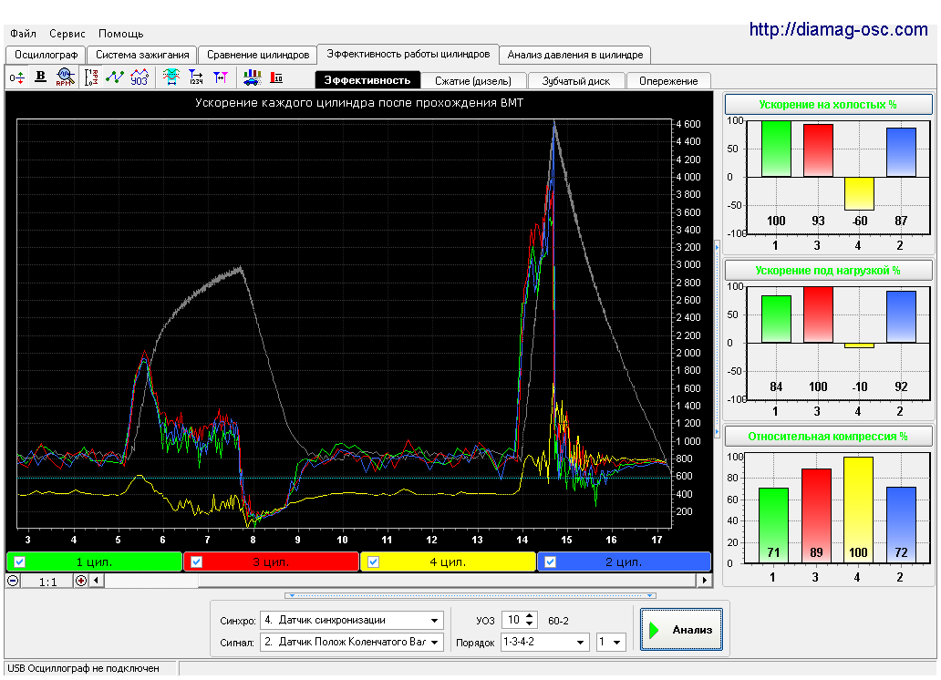Open the http://diamag-osc.com link
The width and height of the screenshot is (941, 680).
[838, 29]
